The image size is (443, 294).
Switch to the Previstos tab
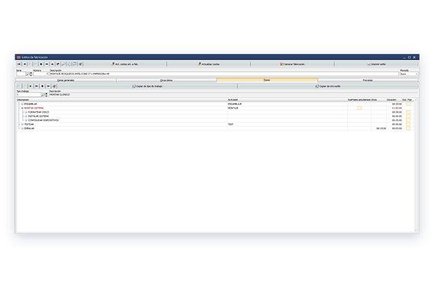[x=368, y=80]
